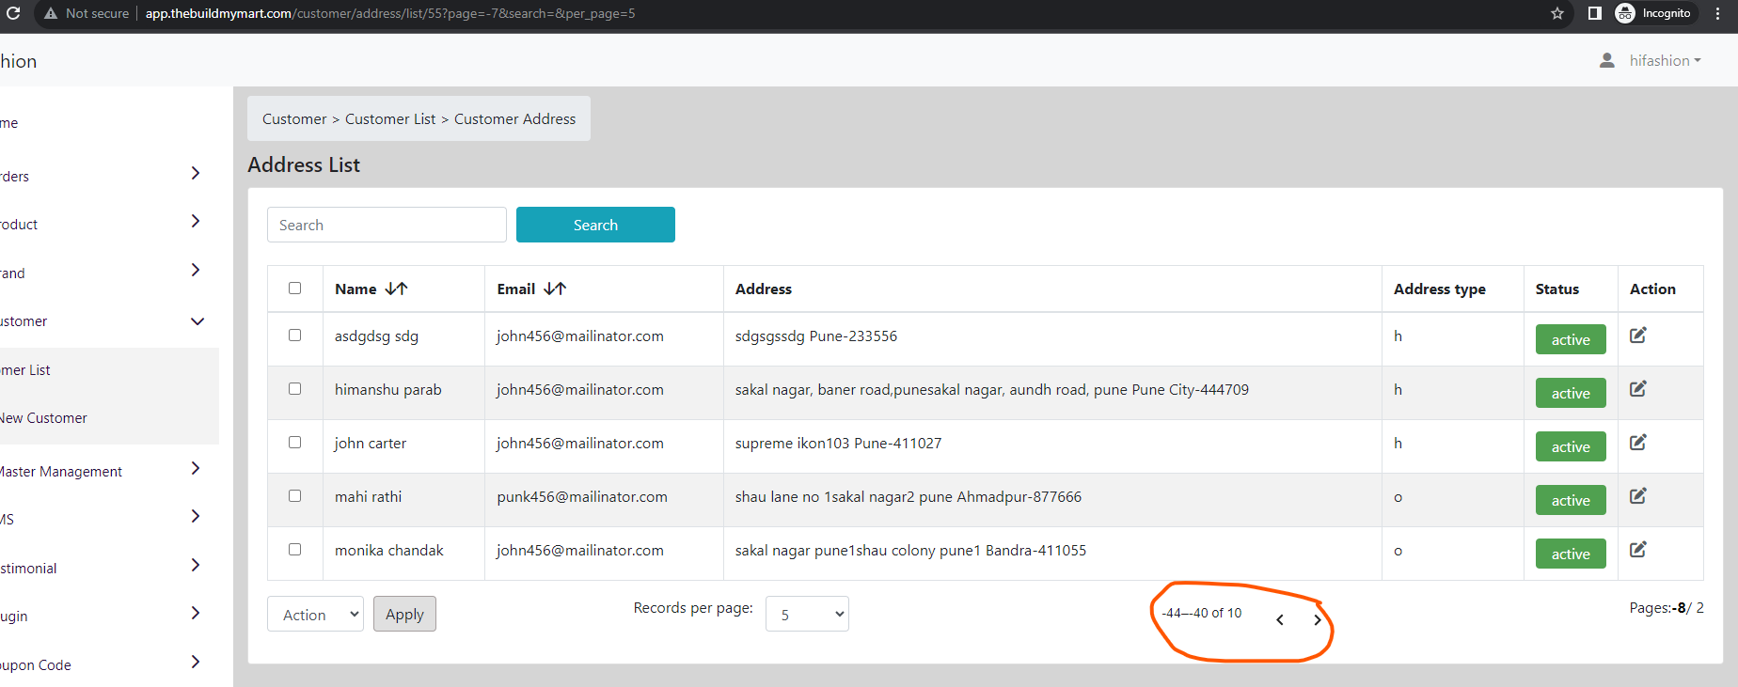This screenshot has width=1738, height=687.
Task: Open Home sidebar item
Action: (9, 123)
